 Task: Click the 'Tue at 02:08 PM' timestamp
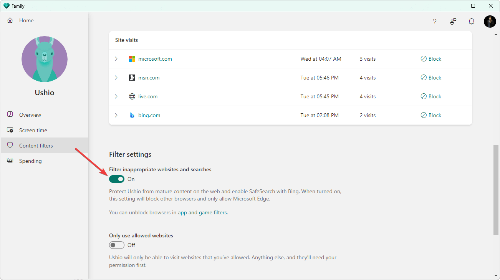(320, 115)
